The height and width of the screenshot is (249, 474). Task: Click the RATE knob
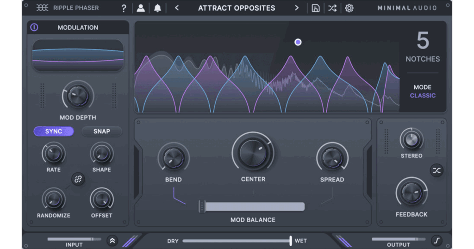coord(54,154)
